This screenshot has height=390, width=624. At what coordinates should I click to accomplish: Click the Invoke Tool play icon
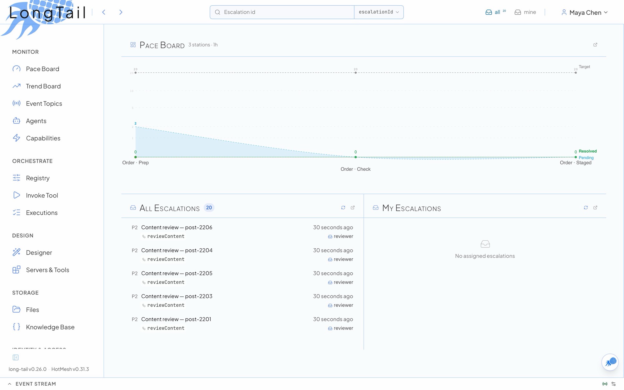tap(17, 195)
